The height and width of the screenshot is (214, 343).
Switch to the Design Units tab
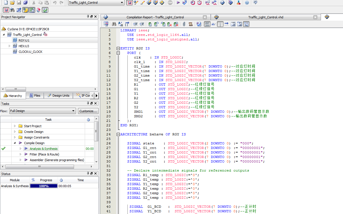(x=58, y=96)
